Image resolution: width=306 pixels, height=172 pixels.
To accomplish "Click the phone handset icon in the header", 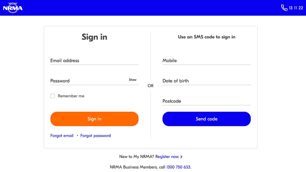I will click(284, 8).
